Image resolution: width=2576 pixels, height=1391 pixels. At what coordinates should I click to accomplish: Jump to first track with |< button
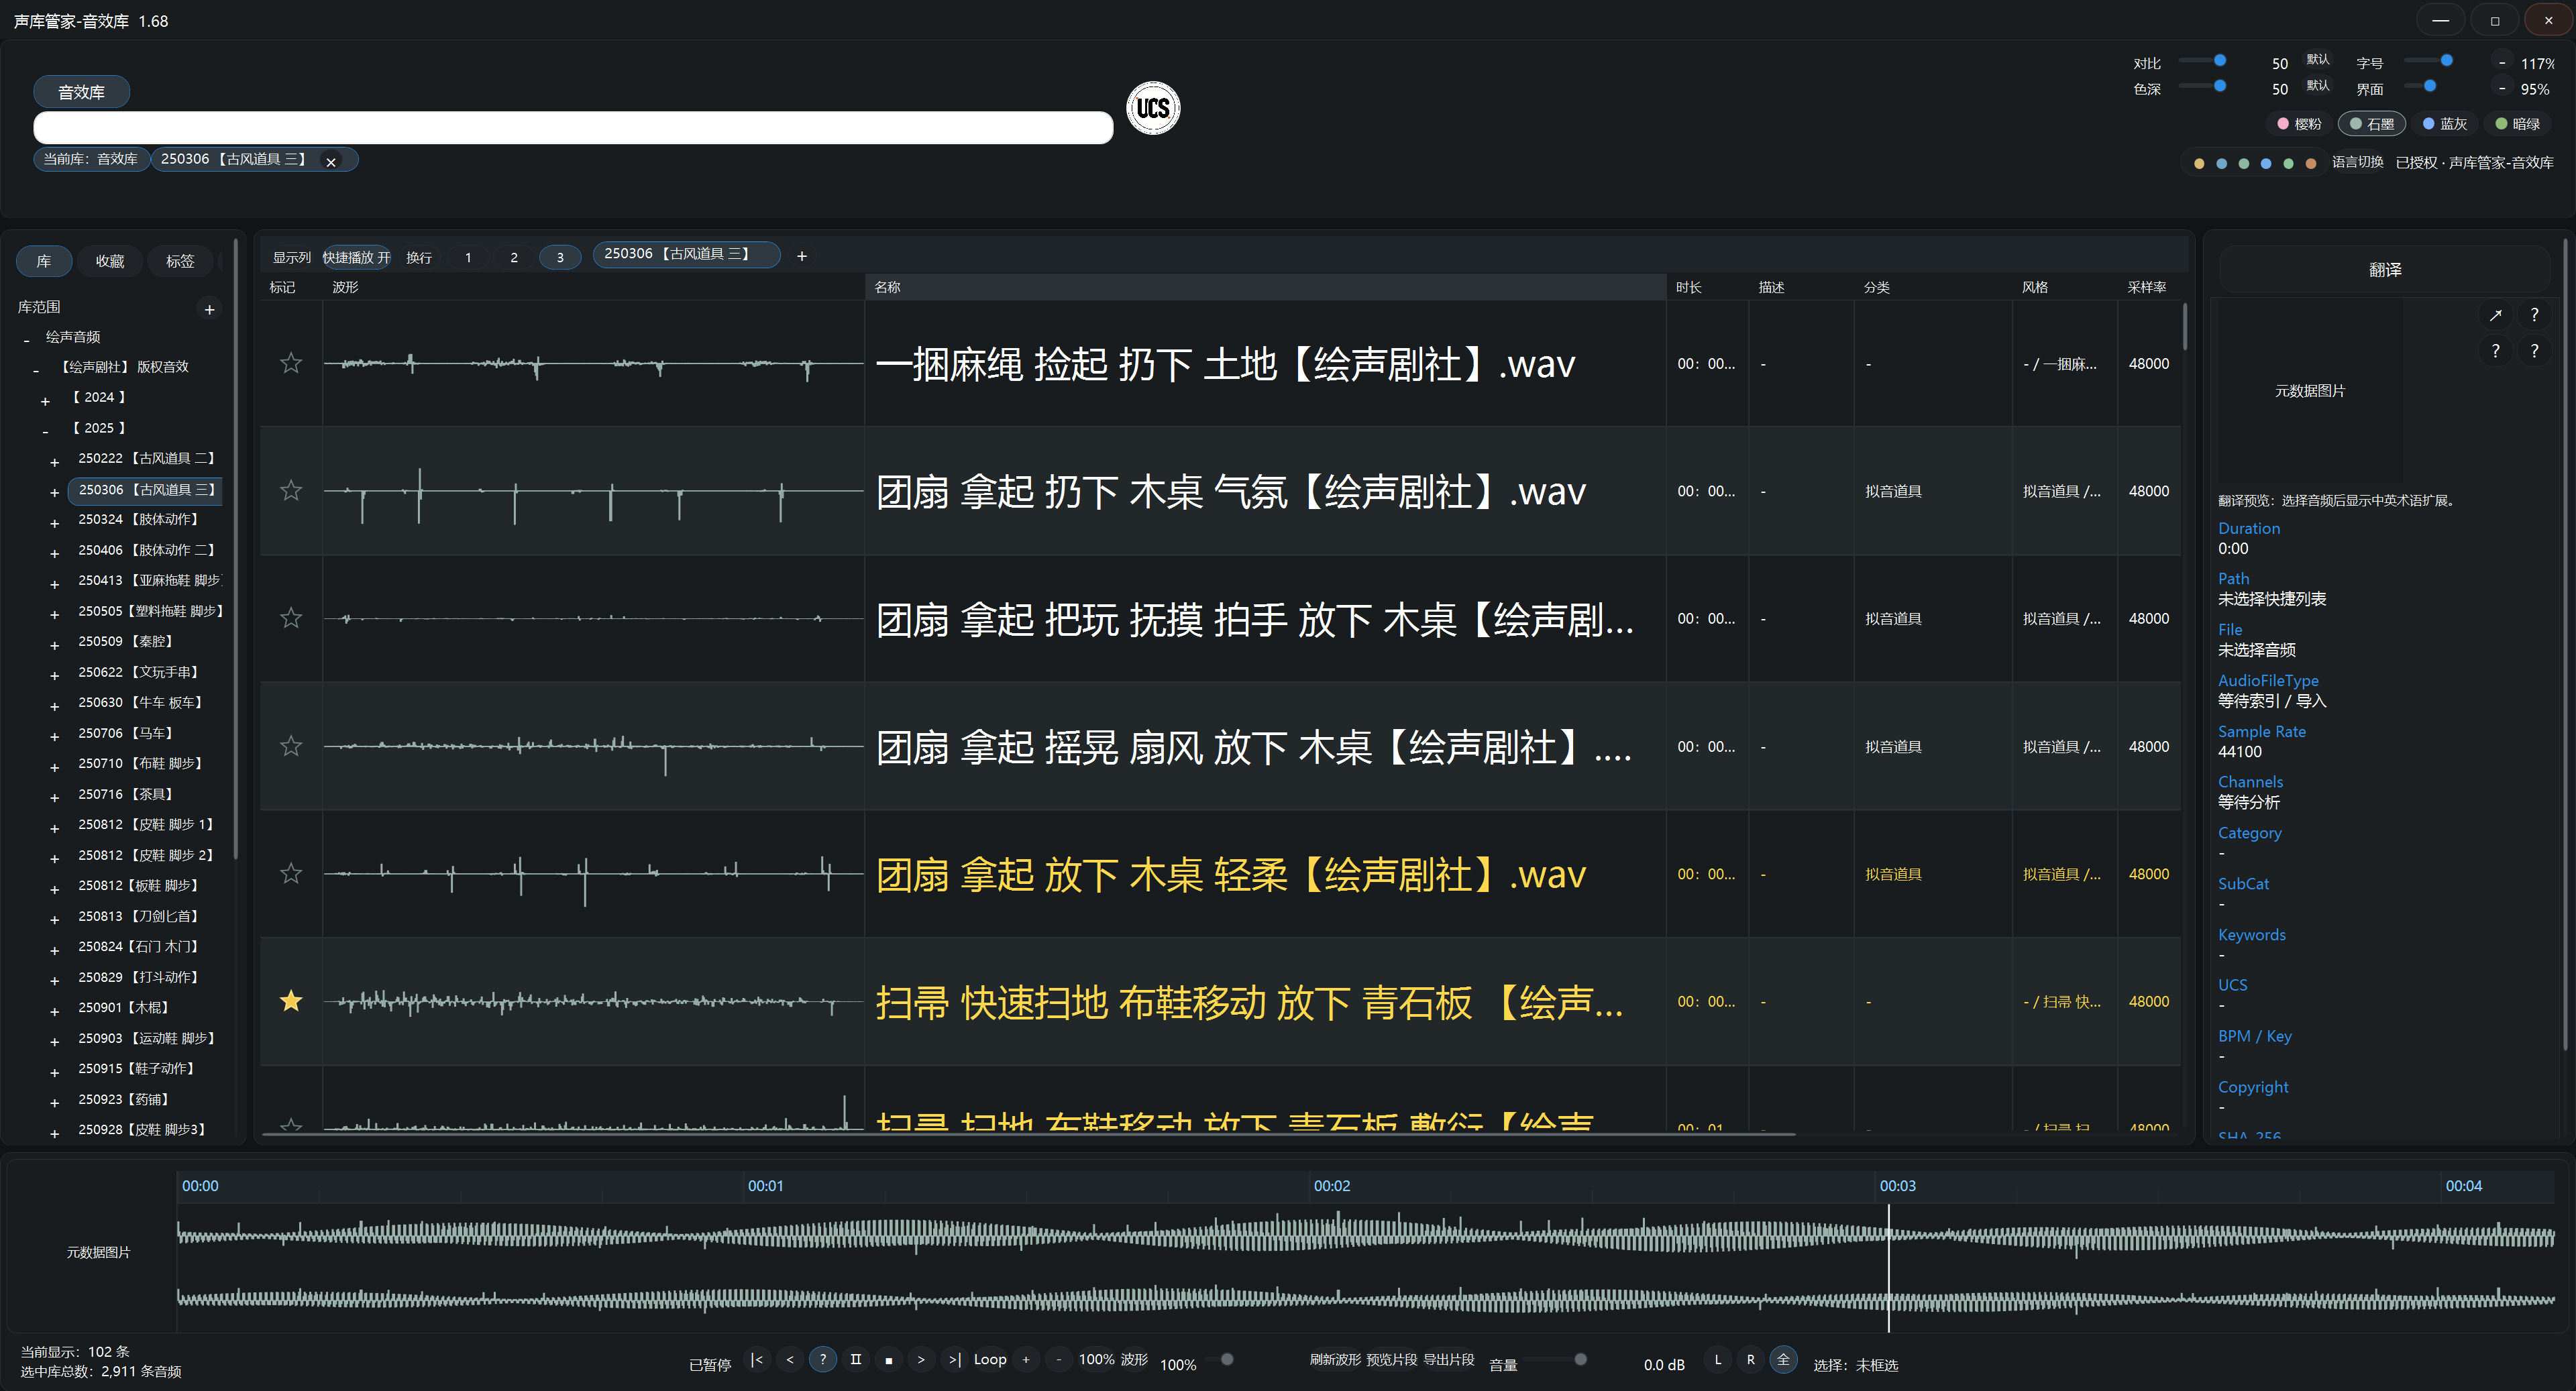(757, 1359)
